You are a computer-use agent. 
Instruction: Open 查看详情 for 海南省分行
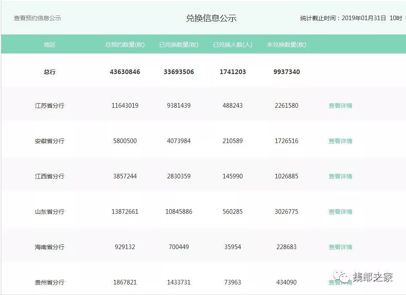[x=340, y=247]
